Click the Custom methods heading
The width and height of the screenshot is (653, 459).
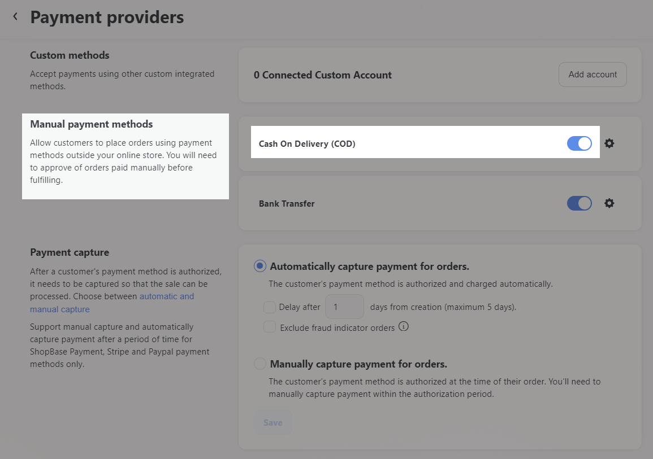(70, 55)
